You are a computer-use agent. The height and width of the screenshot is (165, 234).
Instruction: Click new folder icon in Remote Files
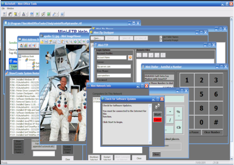coord(163,55)
